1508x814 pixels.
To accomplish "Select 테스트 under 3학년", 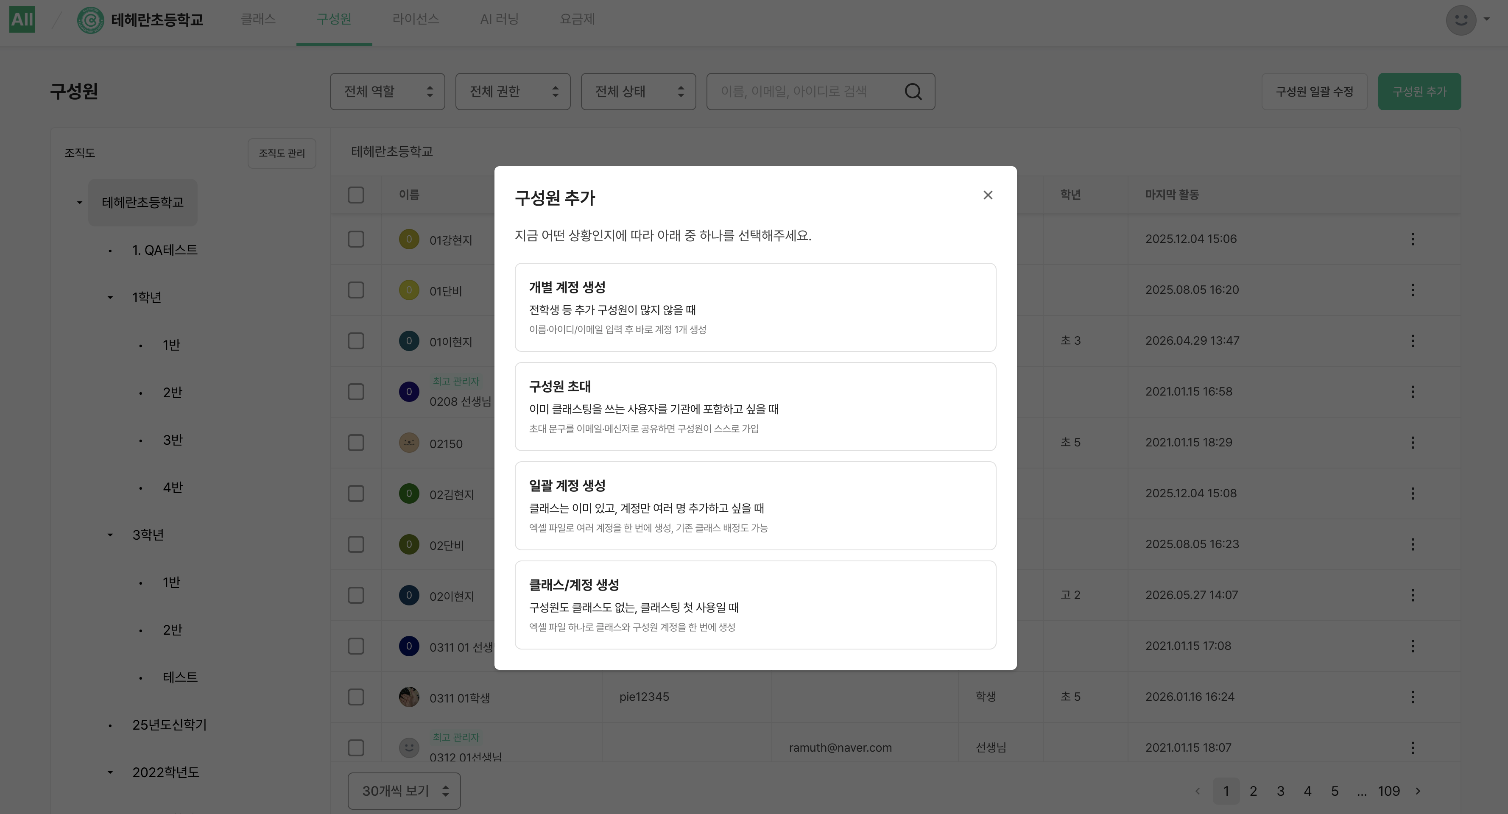I will 180,677.
